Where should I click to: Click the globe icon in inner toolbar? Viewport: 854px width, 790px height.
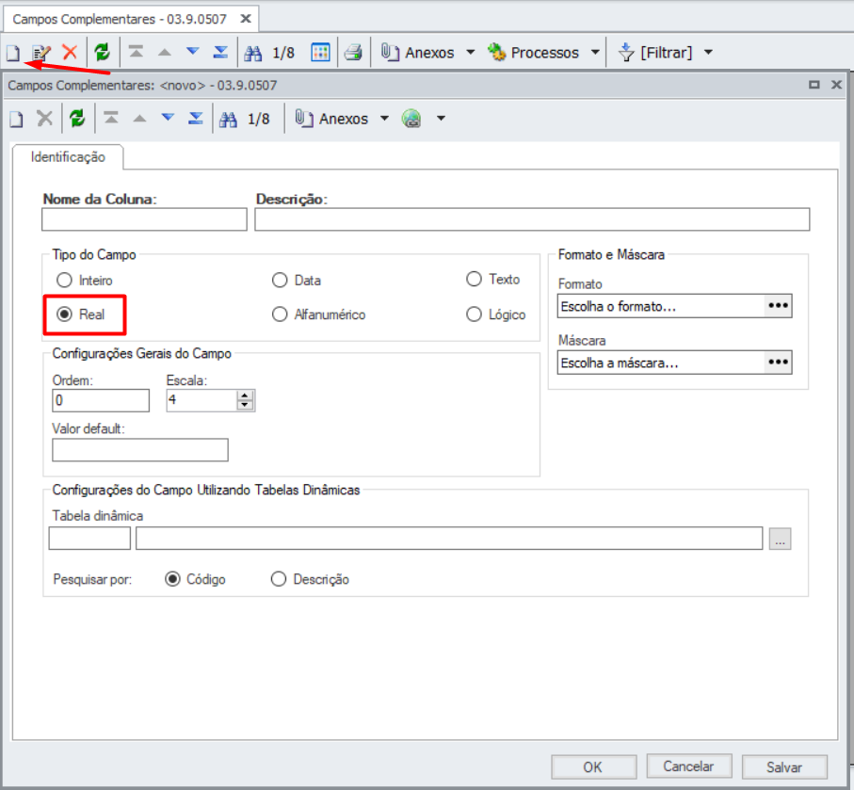coord(411,119)
